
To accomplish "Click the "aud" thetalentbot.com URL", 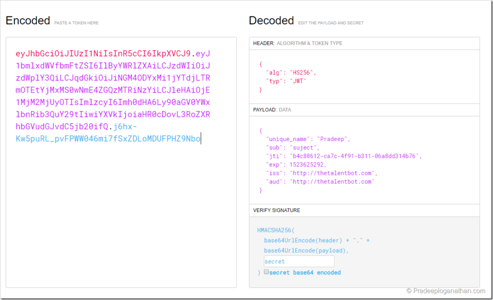I will 331,182.
